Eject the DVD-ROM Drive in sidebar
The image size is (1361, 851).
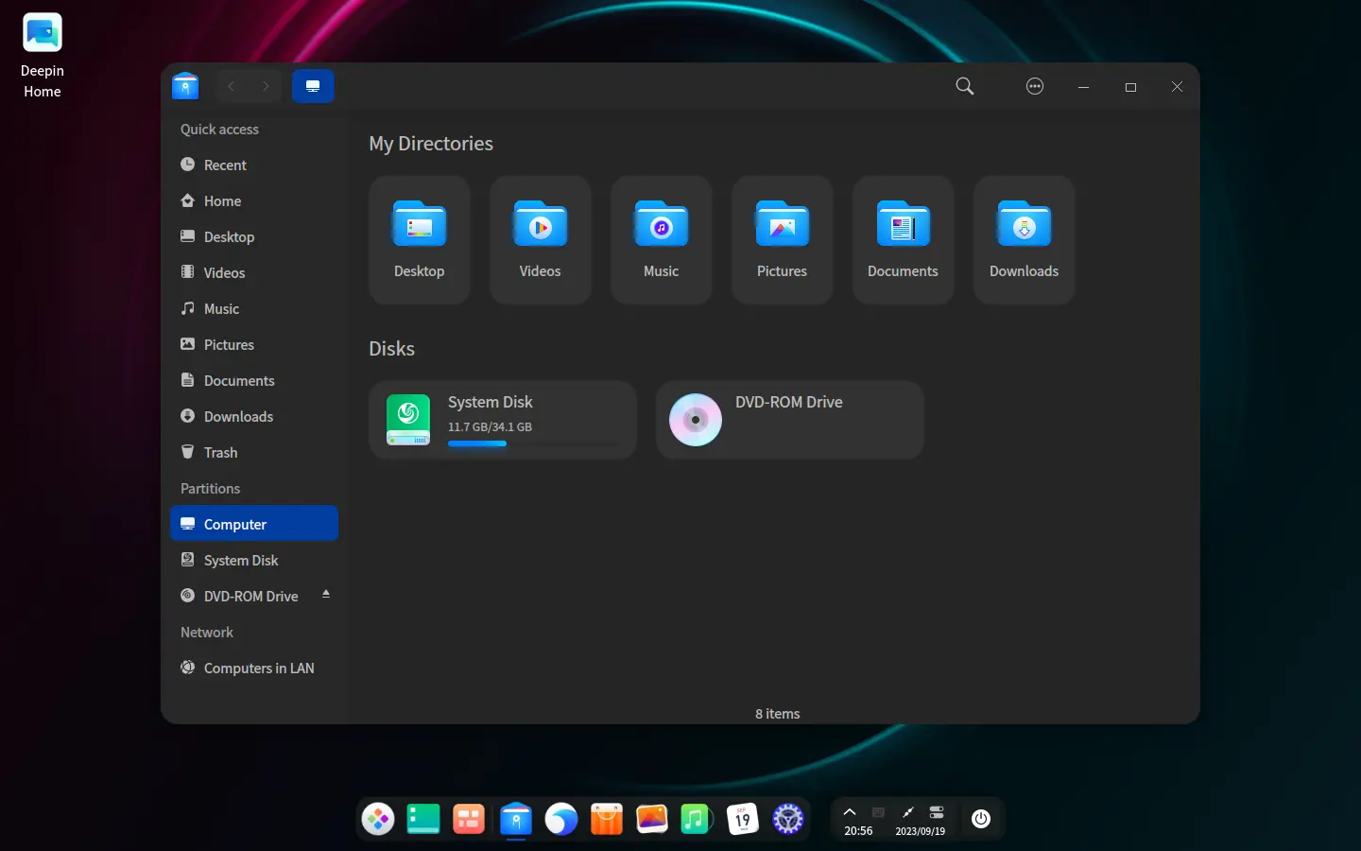[326, 595]
